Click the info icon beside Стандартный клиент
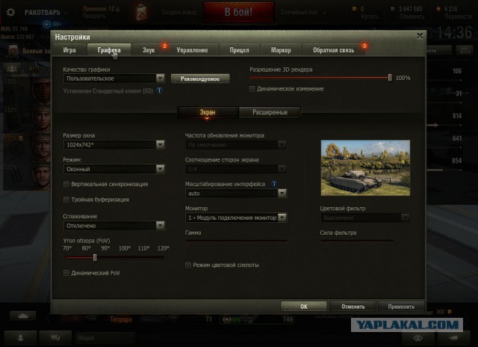The height and width of the screenshot is (347, 478). 159,90
